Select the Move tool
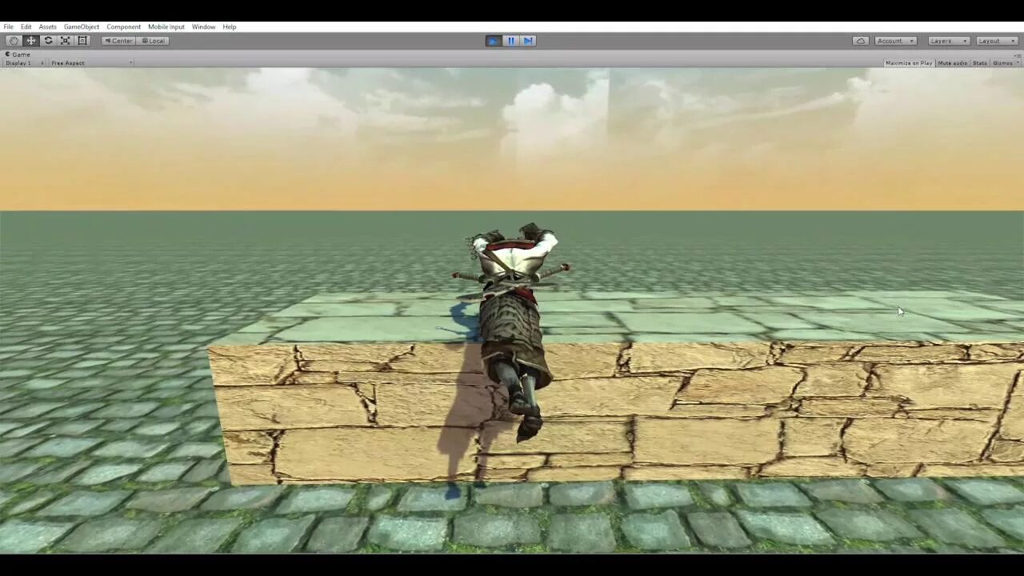The width and height of the screenshot is (1024, 576). point(31,41)
